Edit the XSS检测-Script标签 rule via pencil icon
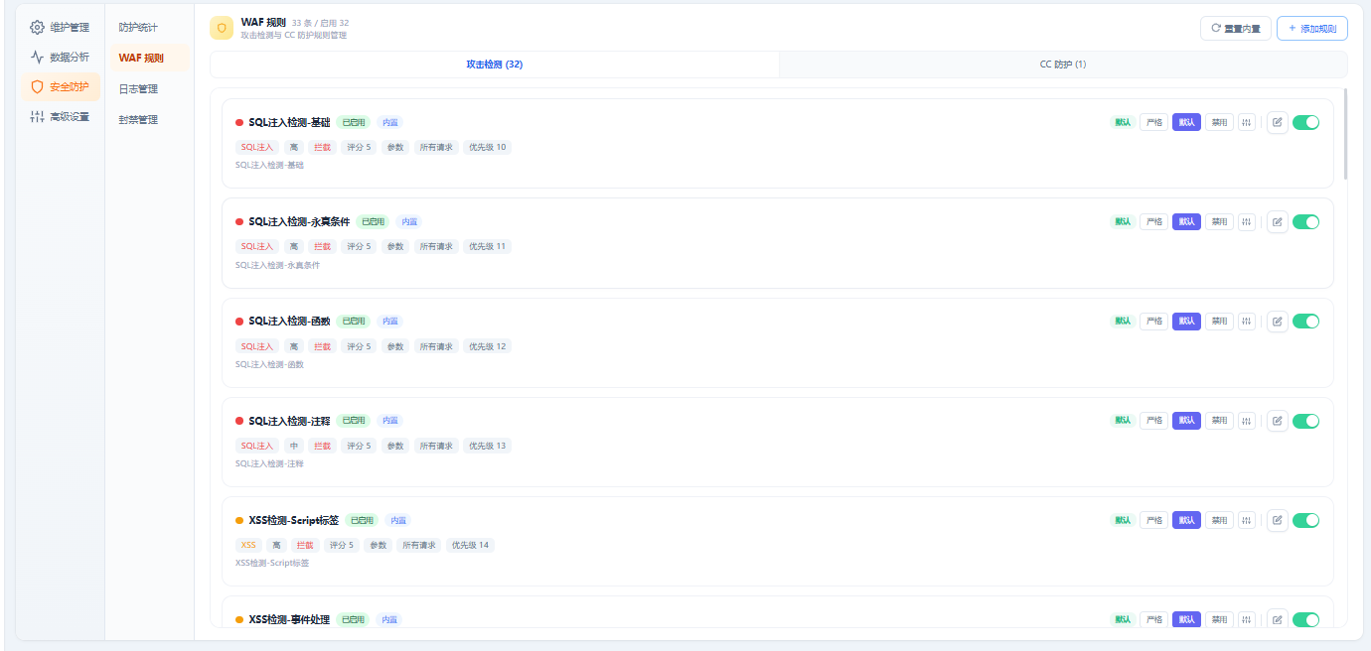The image size is (1371, 651). coord(1277,520)
